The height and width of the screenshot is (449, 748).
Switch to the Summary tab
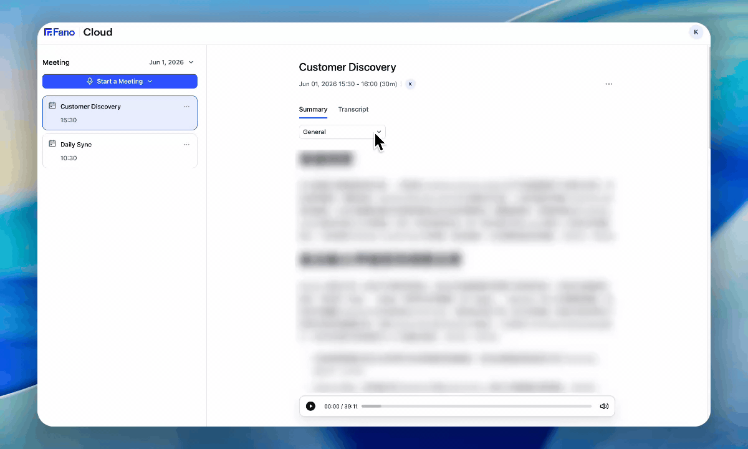point(313,110)
